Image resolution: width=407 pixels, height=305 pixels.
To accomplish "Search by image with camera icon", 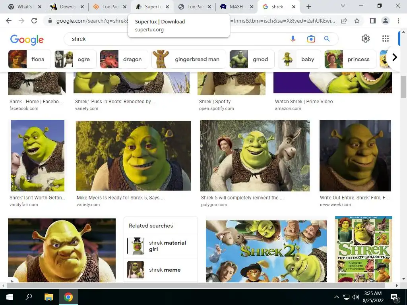I will pos(311,39).
